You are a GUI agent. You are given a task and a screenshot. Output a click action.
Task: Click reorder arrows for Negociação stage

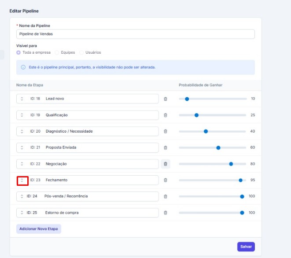coord(22,164)
